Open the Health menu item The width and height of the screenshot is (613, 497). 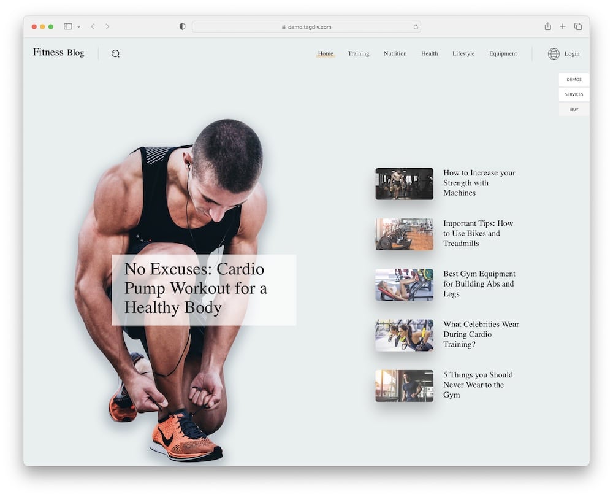point(429,53)
